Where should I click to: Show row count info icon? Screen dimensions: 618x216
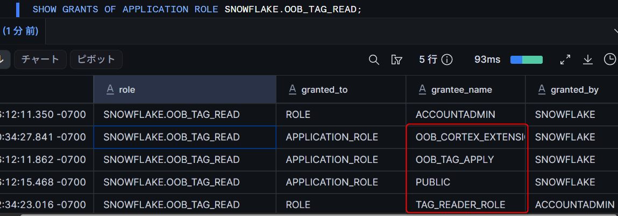pyautogui.click(x=447, y=59)
